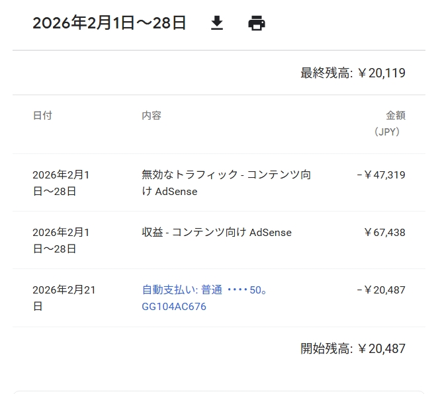This screenshot has height=394, width=438.
Task: Print the transactions statement
Action: point(257,24)
